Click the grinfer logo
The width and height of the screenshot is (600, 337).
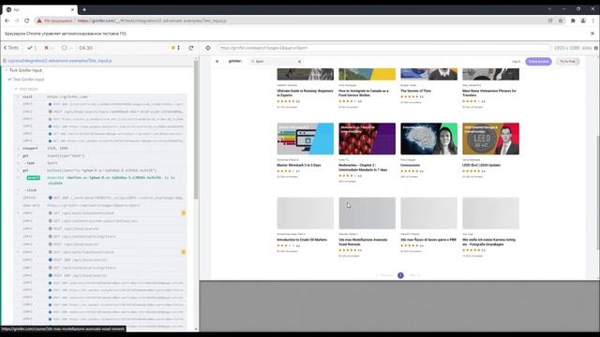point(235,61)
